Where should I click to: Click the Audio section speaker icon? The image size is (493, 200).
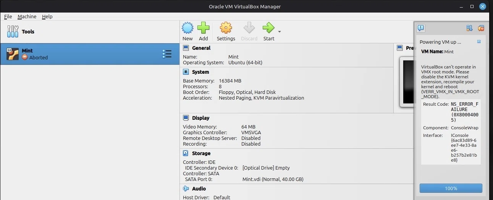[186, 189]
